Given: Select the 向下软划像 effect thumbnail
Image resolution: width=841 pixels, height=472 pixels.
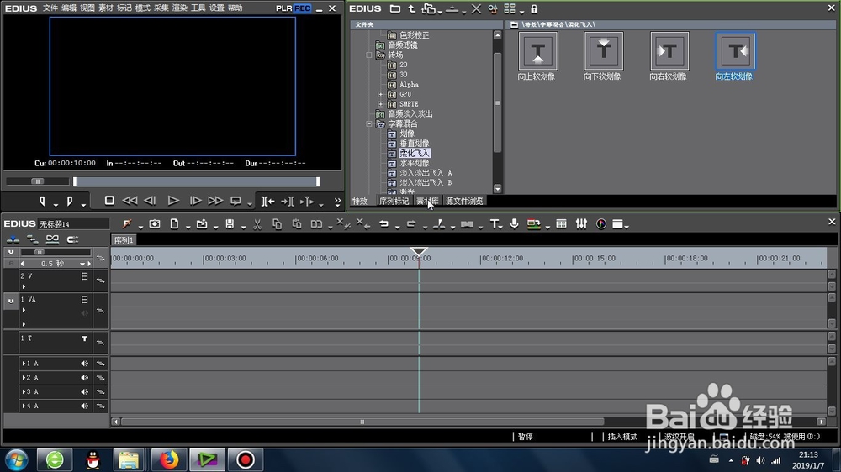Looking at the screenshot, I should (x=603, y=51).
